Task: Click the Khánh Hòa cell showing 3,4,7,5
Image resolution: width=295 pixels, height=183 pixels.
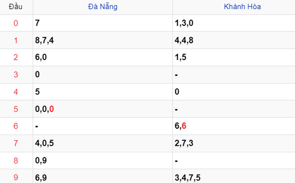Action: (x=234, y=176)
